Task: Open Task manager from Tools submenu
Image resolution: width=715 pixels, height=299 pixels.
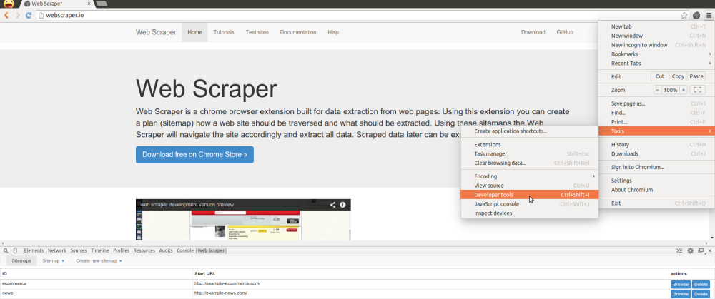Action: [529, 154]
